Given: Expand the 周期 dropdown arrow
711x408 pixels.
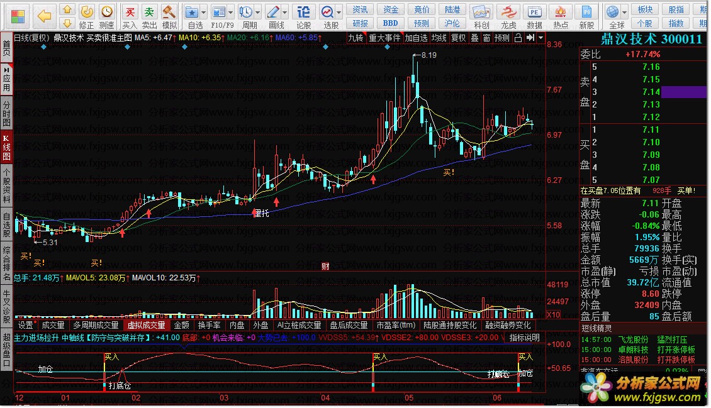Looking at the screenshot, I should pyautogui.click(x=257, y=12).
